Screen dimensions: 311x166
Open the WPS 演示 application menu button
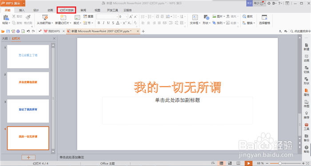point(13,3)
